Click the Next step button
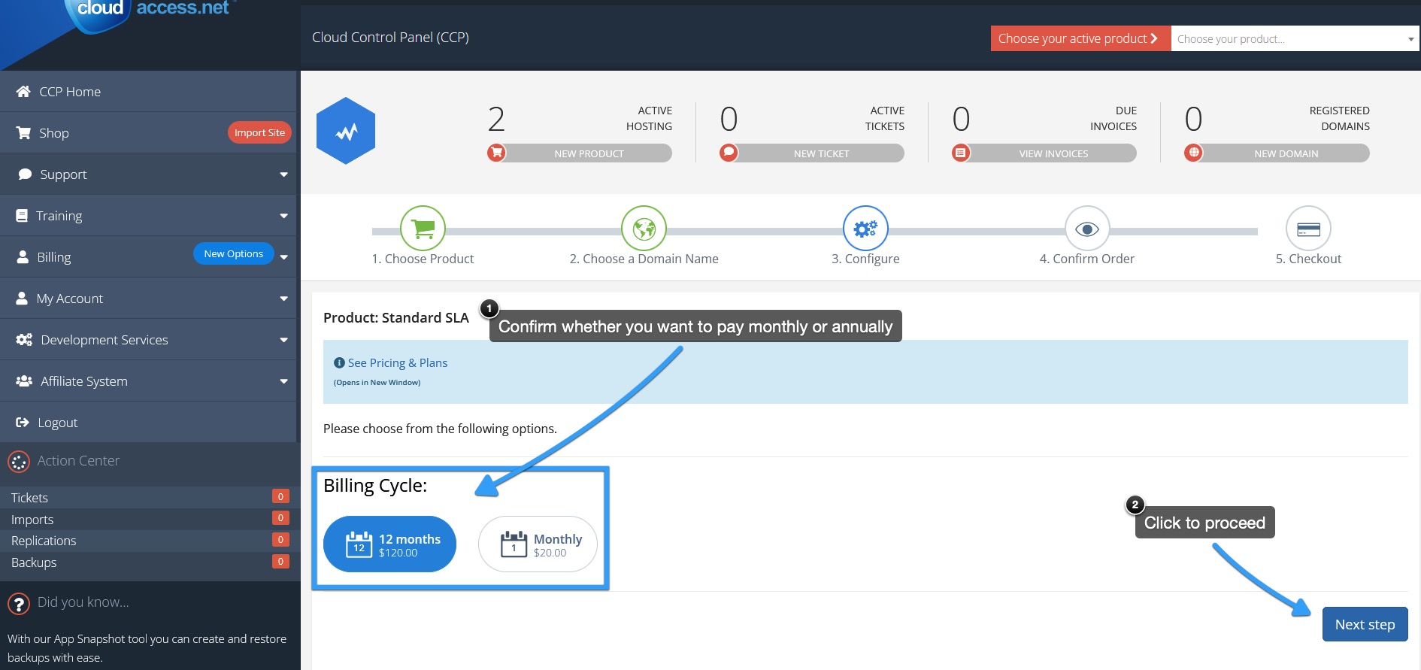Screen dimensions: 1421x670 (1365, 624)
